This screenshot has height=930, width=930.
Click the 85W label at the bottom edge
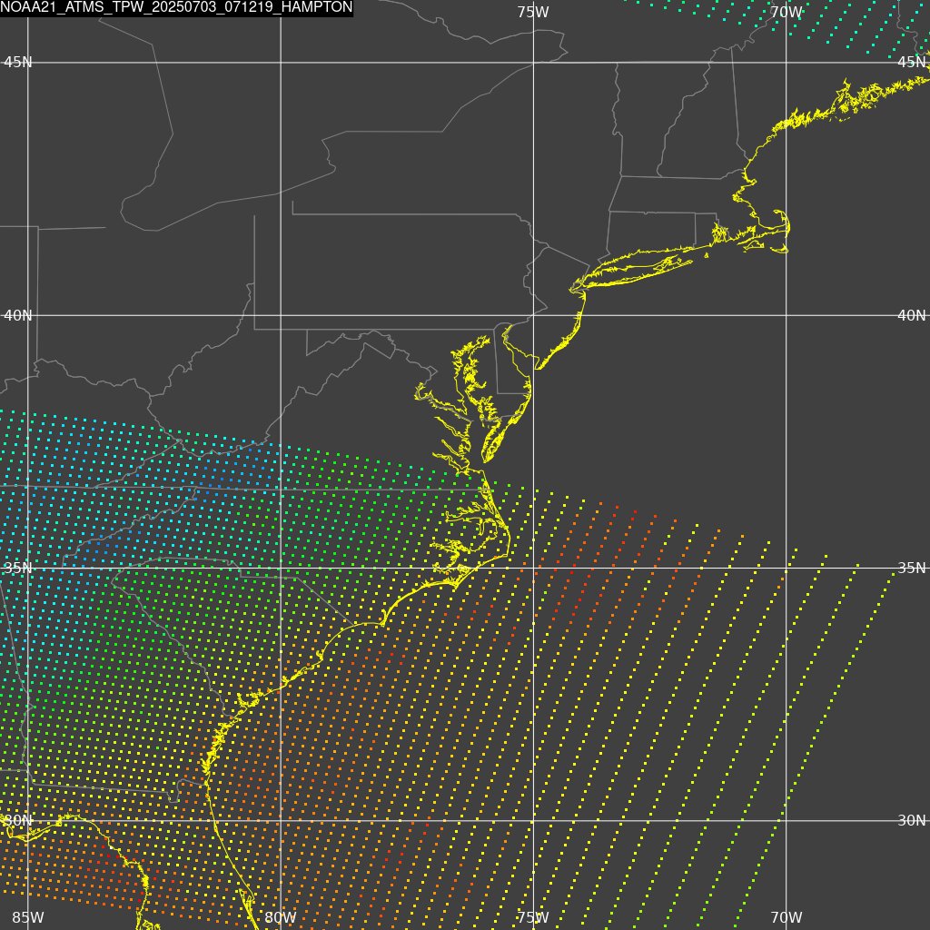(28, 917)
